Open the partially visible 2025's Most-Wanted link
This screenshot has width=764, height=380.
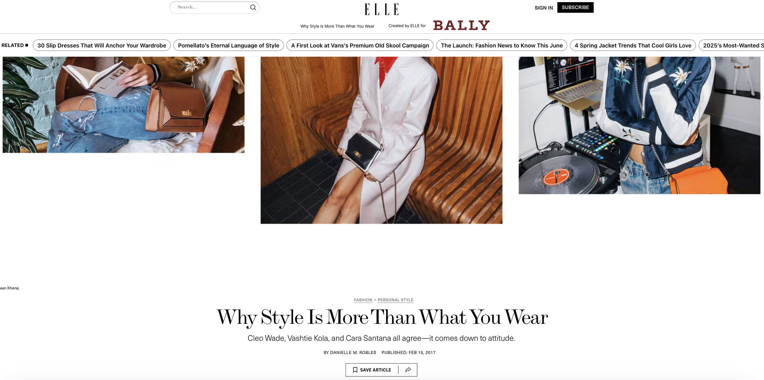732,45
